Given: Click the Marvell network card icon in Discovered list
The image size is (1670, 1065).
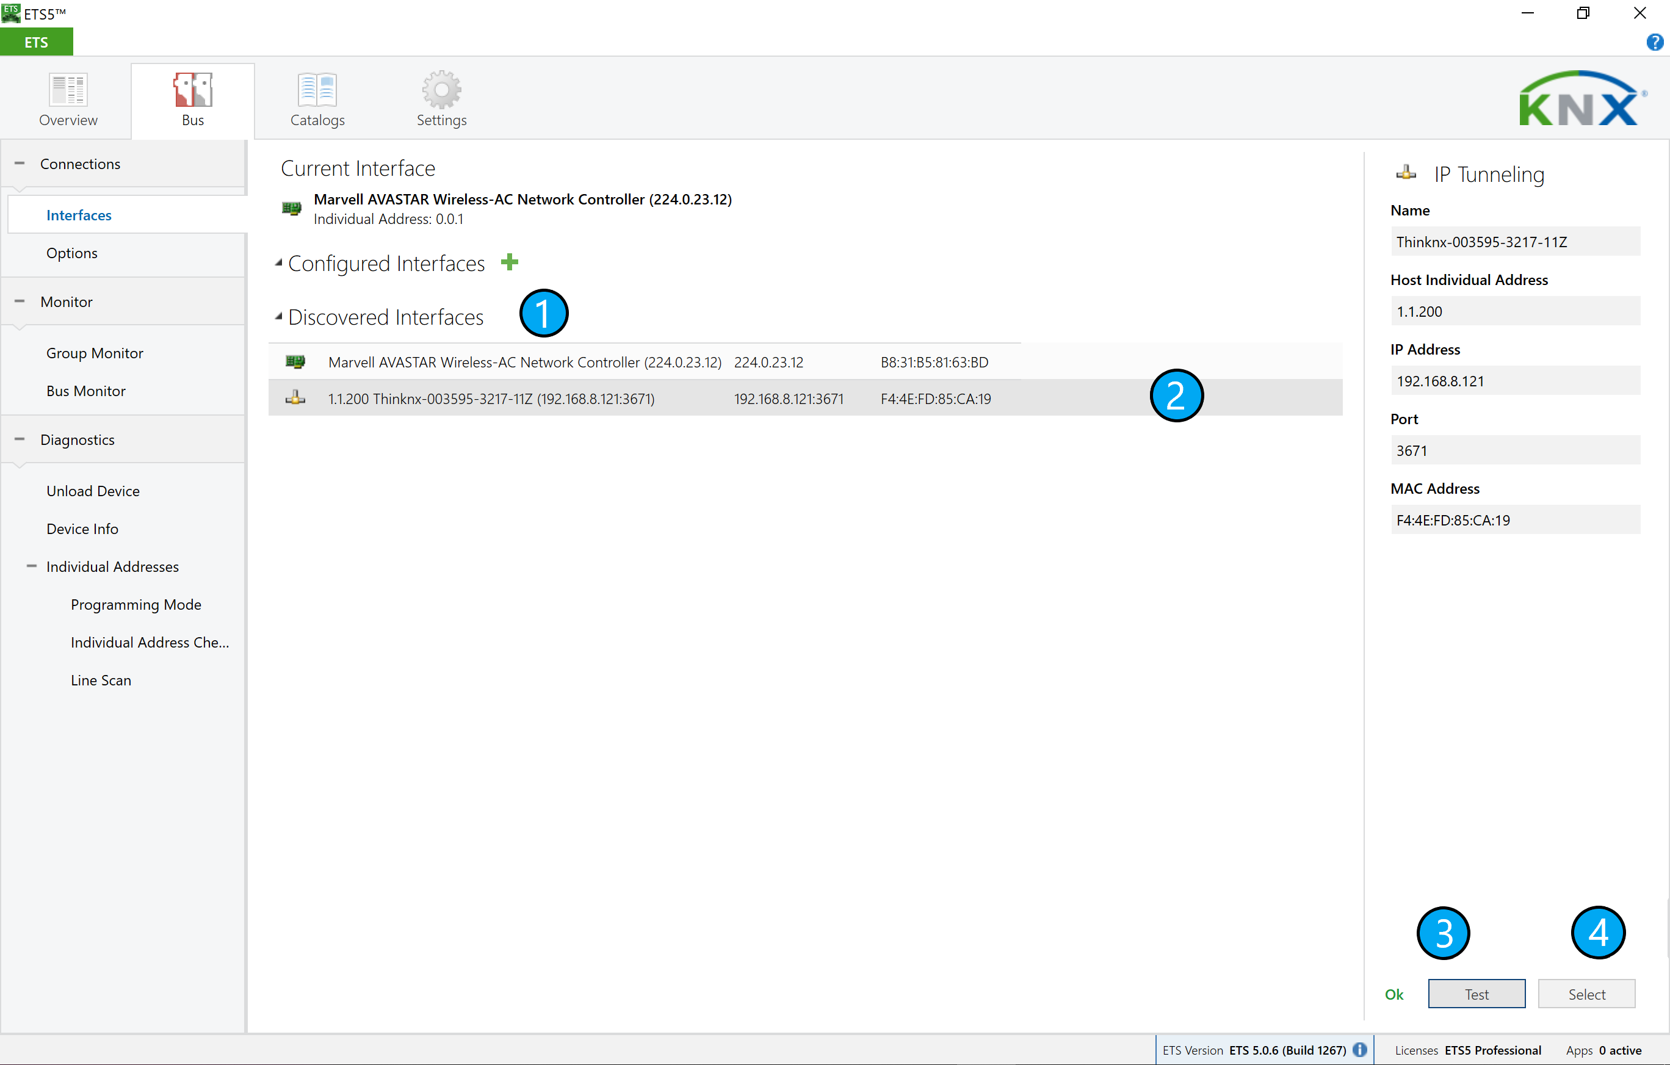Looking at the screenshot, I should point(295,362).
